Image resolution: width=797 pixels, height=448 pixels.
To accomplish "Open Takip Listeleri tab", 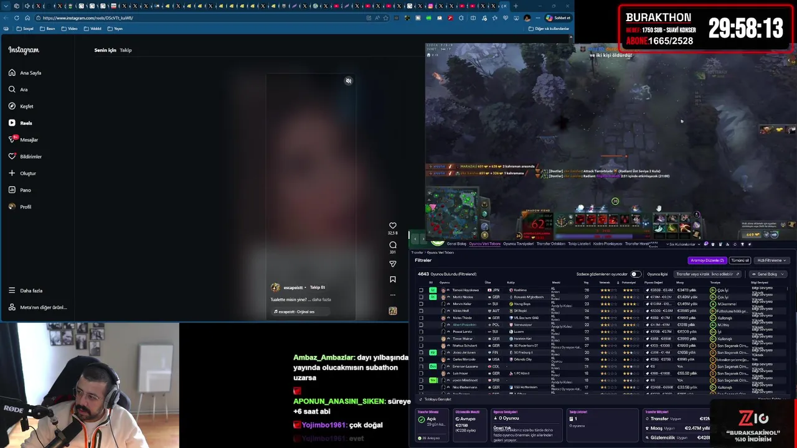I will (579, 244).
